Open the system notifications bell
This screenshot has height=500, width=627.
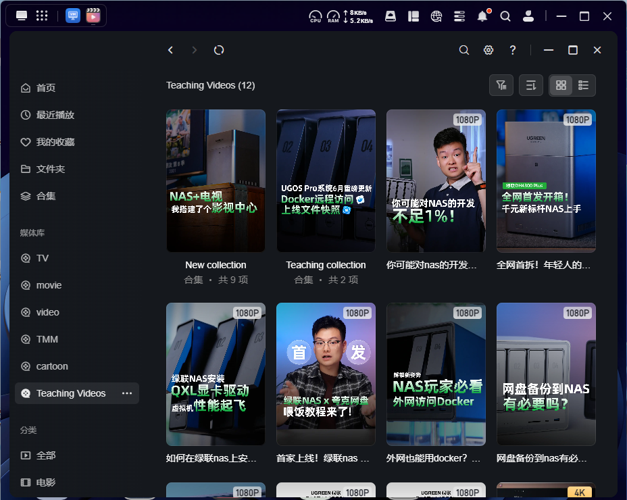point(482,16)
